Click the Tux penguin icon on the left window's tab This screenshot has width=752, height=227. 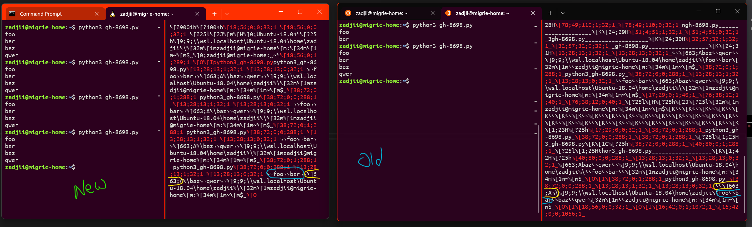(113, 14)
